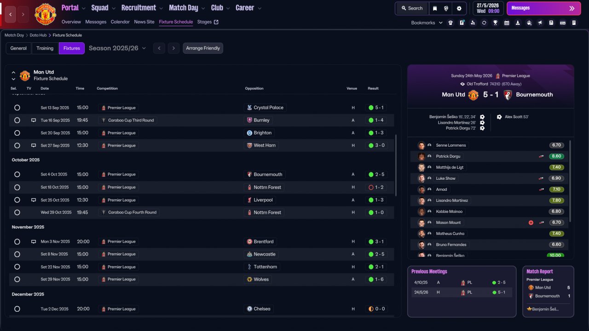
Task: Select the Liverpool fixture radio button
Action: coord(17,200)
